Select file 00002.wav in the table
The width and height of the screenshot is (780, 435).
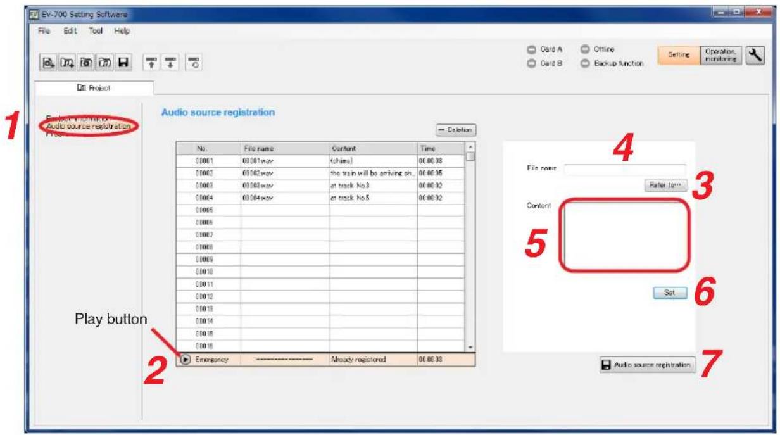[x=285, y=173]
